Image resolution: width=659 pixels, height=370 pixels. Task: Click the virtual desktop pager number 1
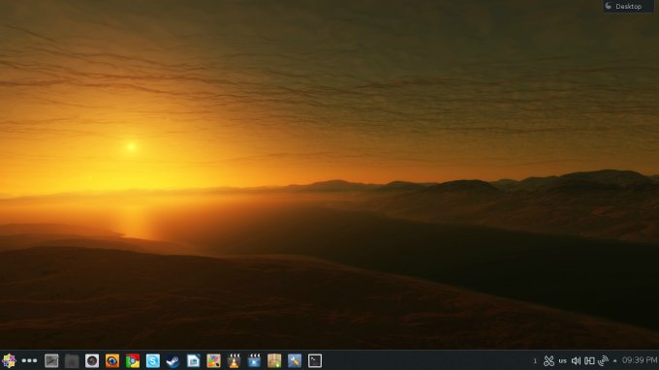535,360
